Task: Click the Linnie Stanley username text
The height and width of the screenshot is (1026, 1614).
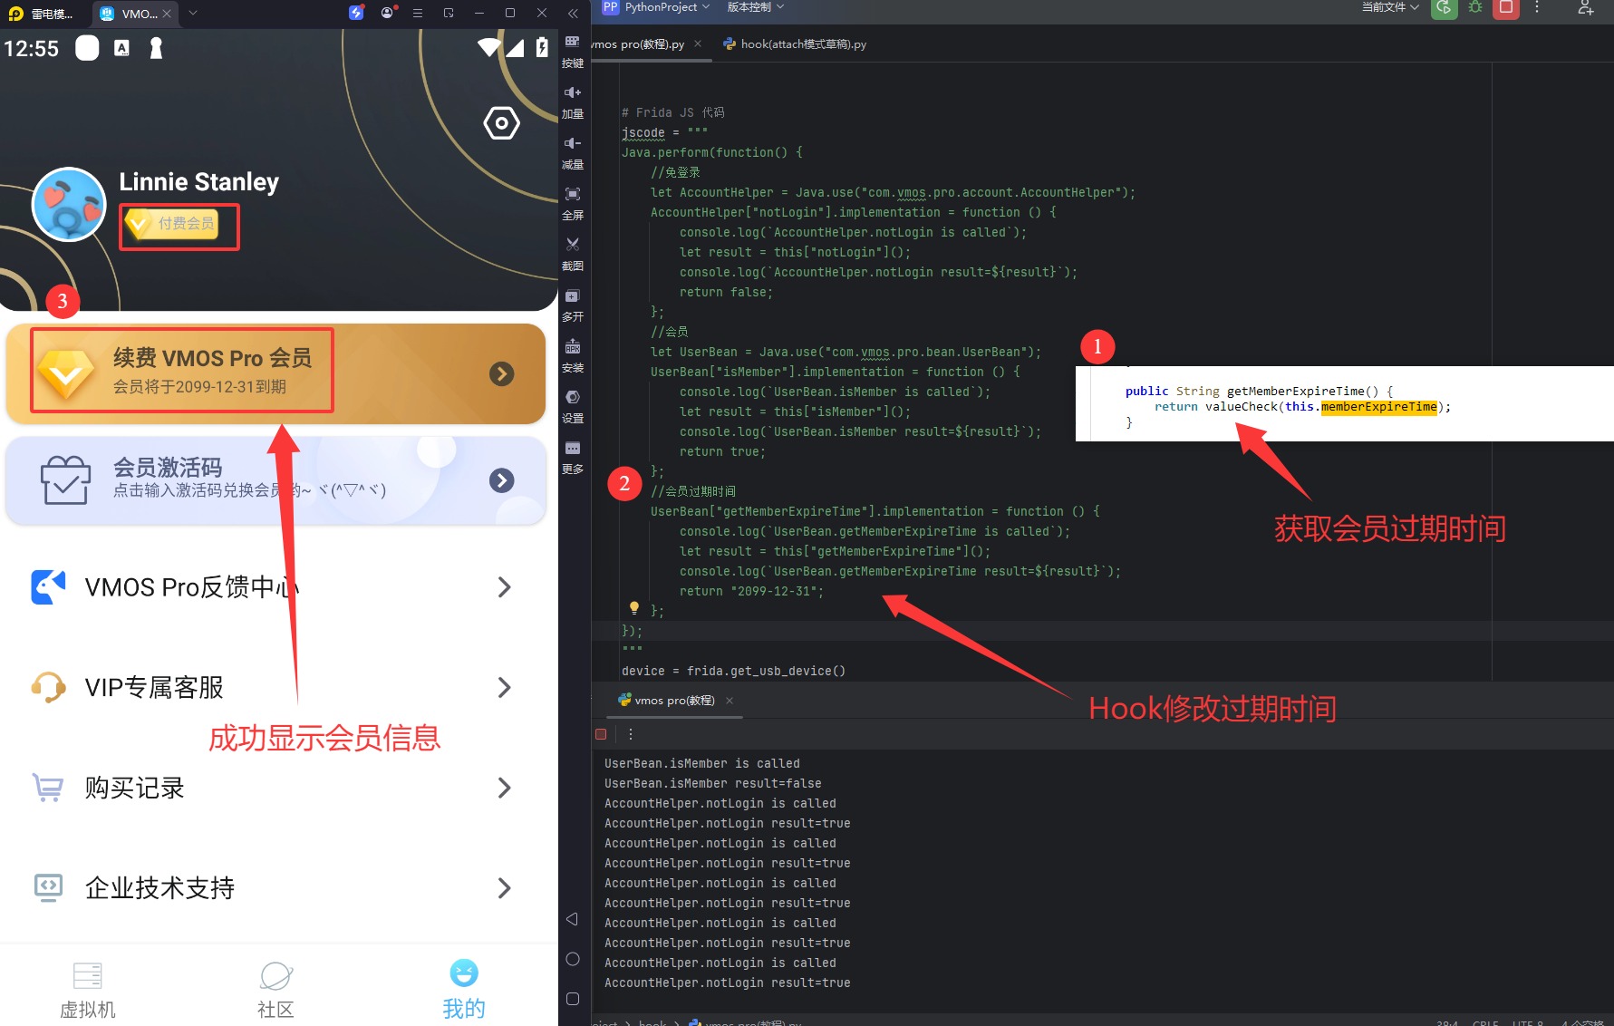Action: tap(199, 181)
